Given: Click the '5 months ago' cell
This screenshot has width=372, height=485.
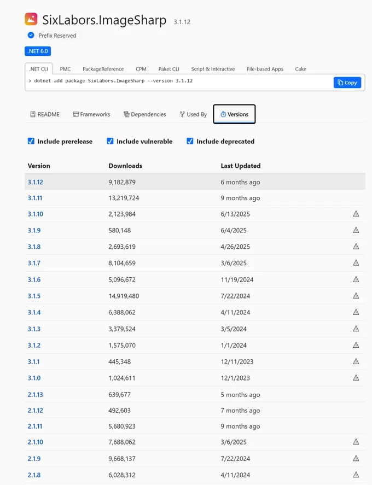Looking at the screenshot, I should [x=241, y=395].
